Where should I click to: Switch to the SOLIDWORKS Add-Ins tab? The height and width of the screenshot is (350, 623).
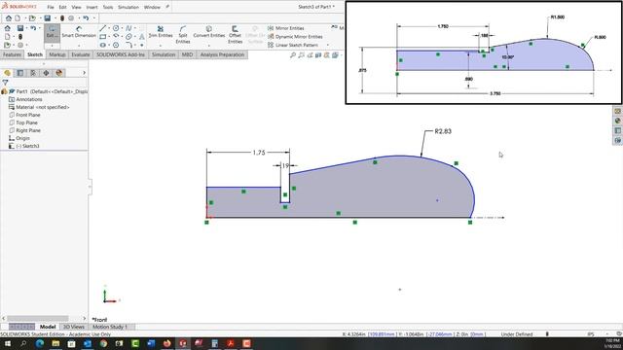tap(121, 54)
